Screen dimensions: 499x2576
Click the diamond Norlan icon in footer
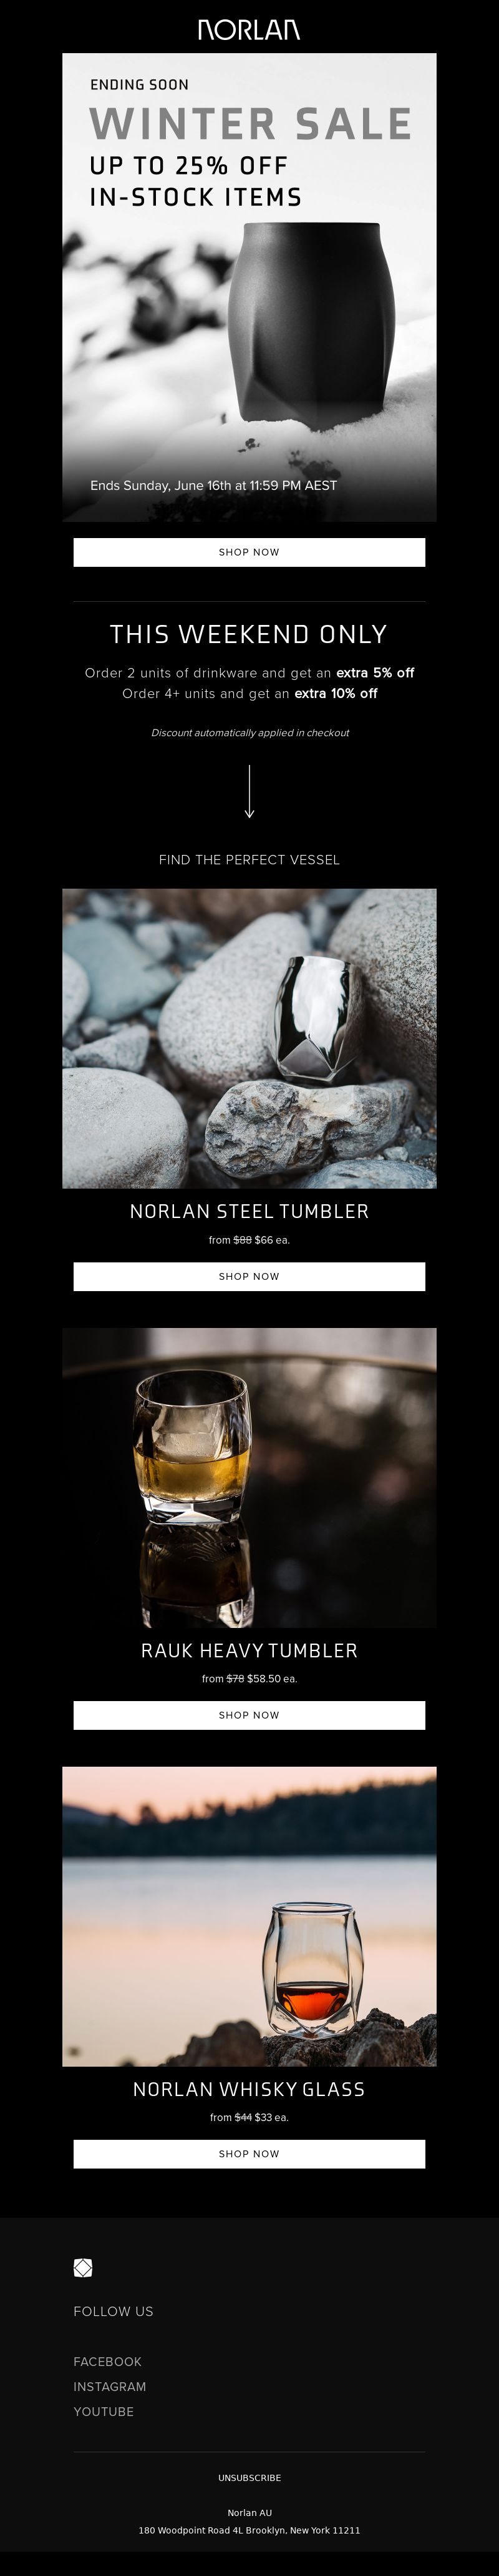coord(83,2267)
